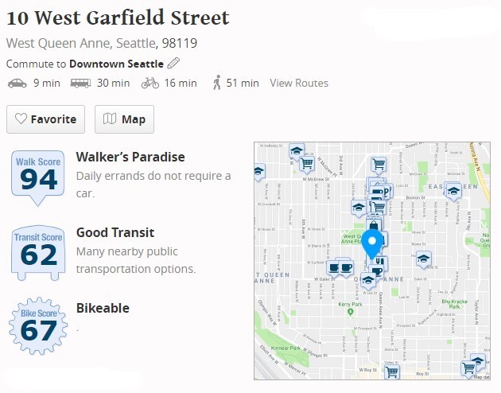The height and width of the screenshot is (393, 501).
Task: Click the parking P marker on map
Action: click(x=386, y=192)
